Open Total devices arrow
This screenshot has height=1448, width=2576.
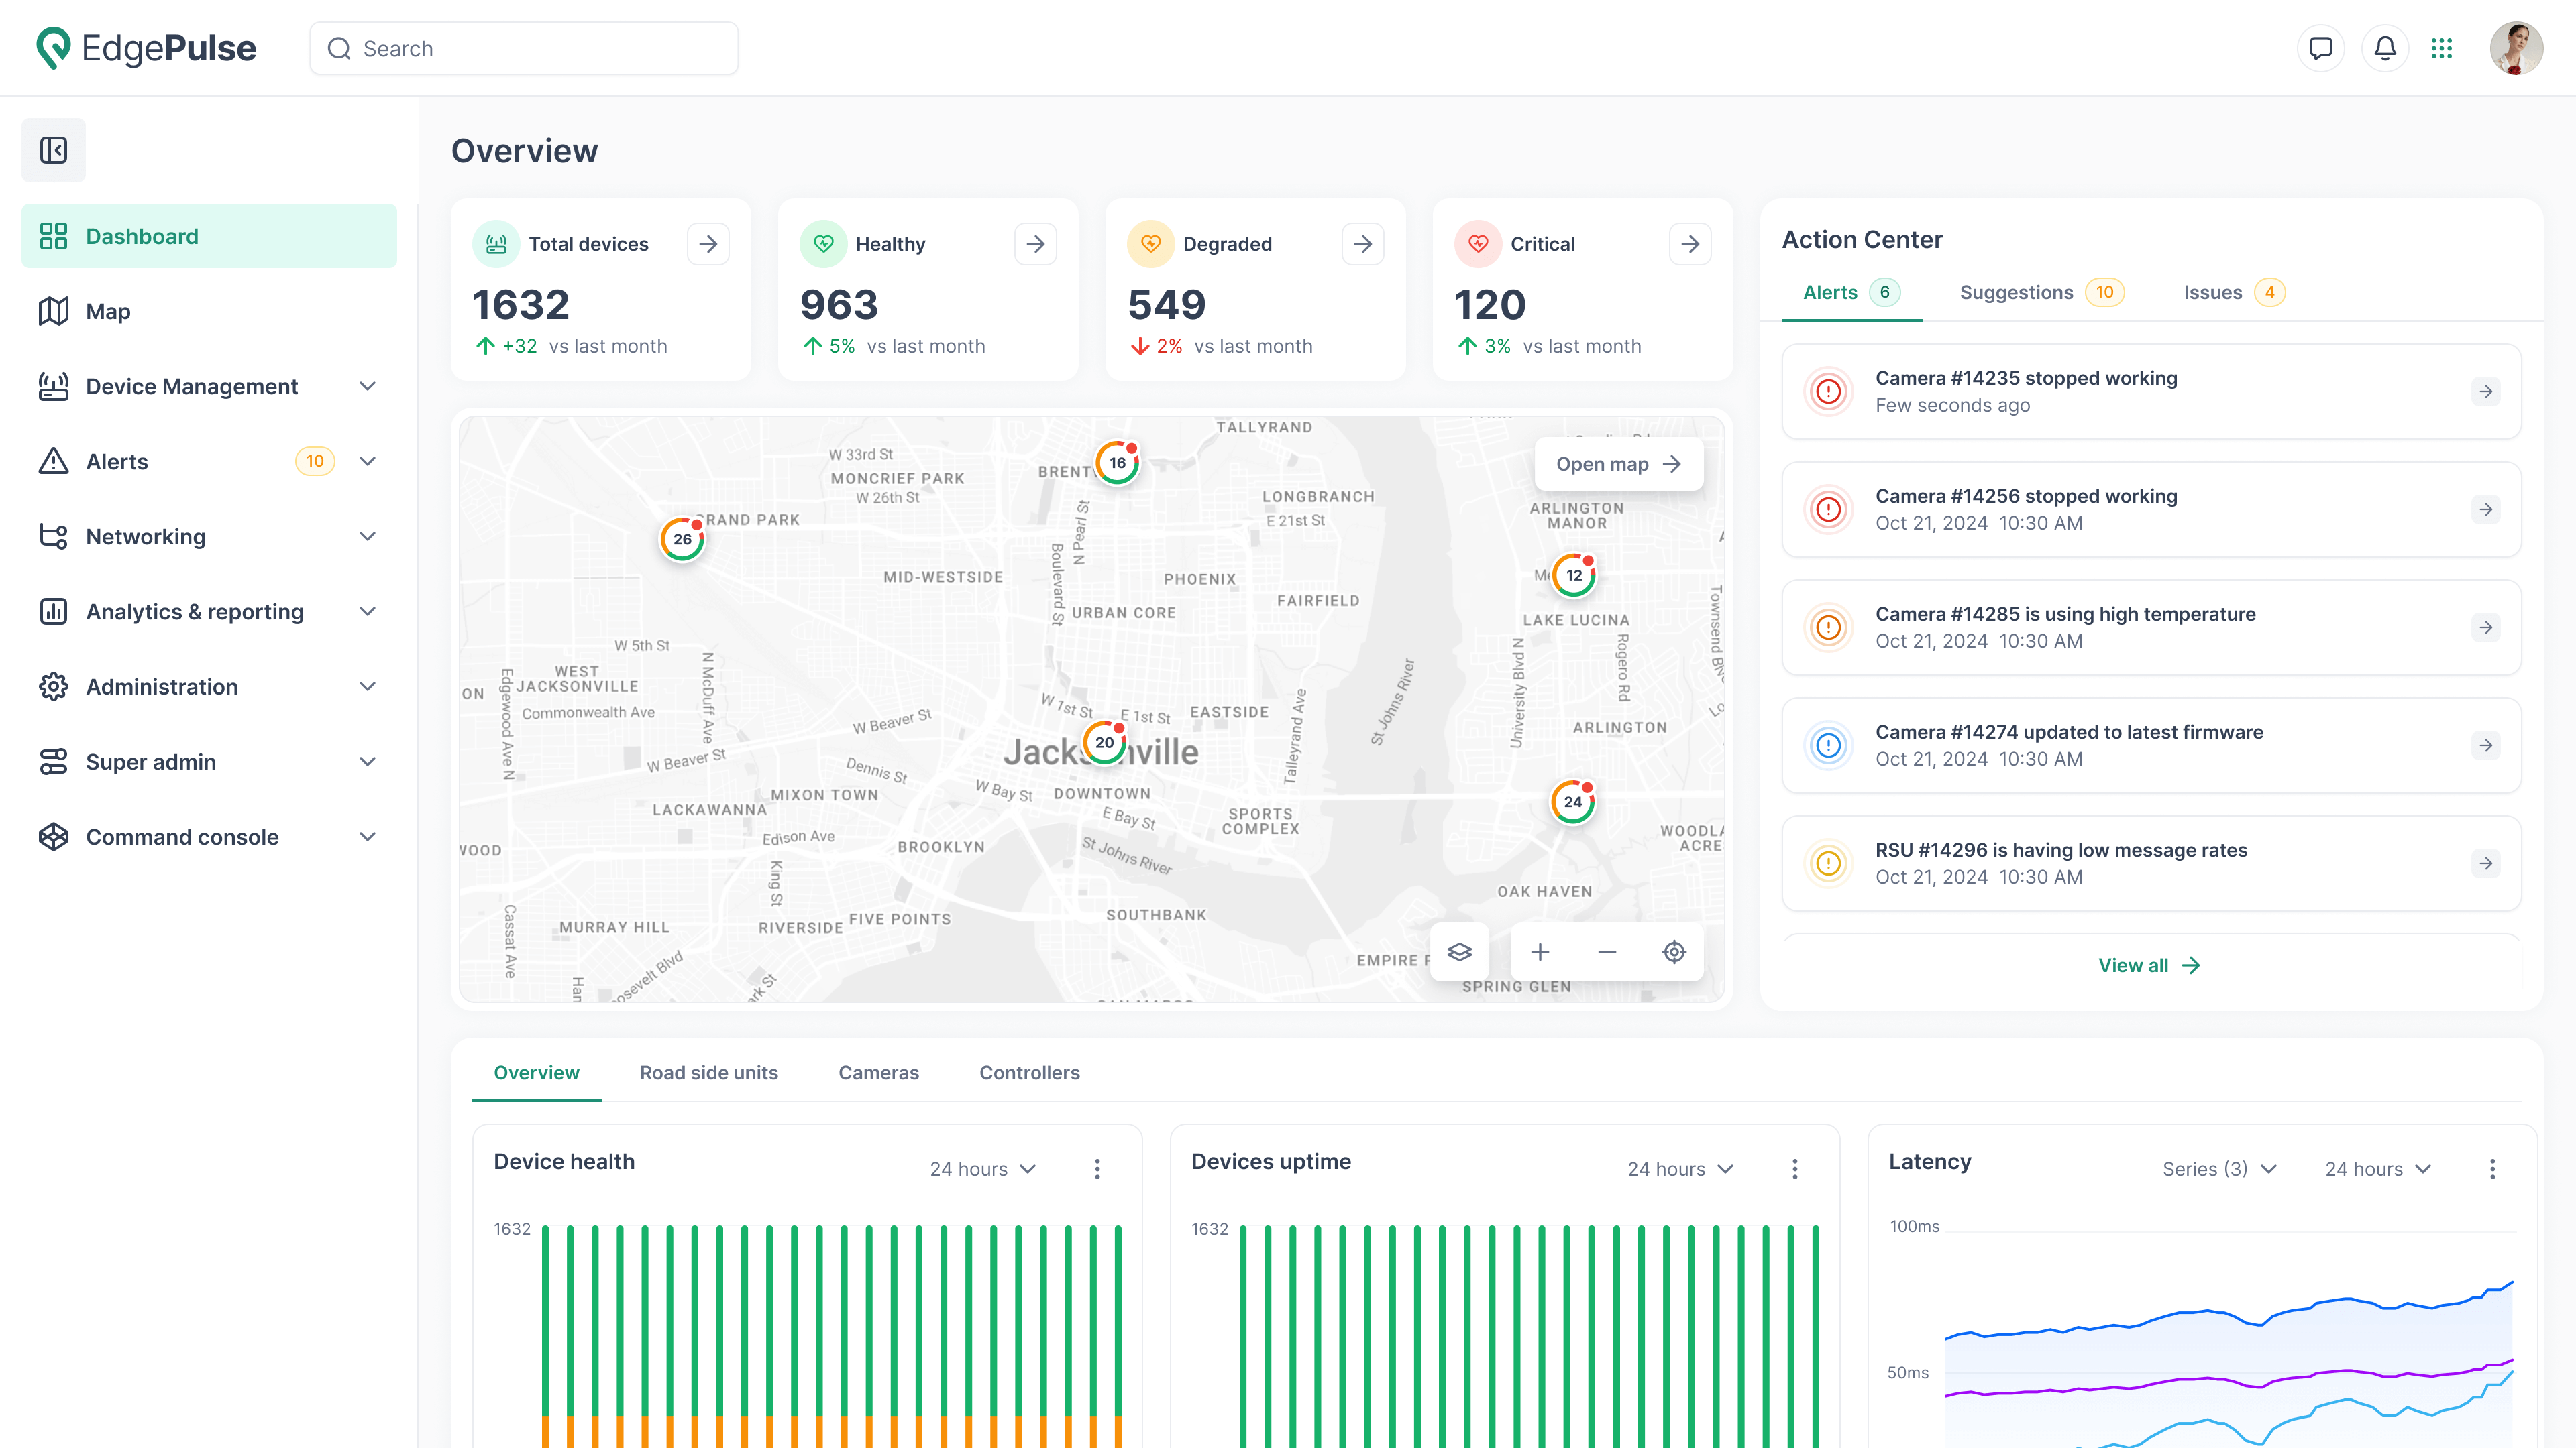708,244
